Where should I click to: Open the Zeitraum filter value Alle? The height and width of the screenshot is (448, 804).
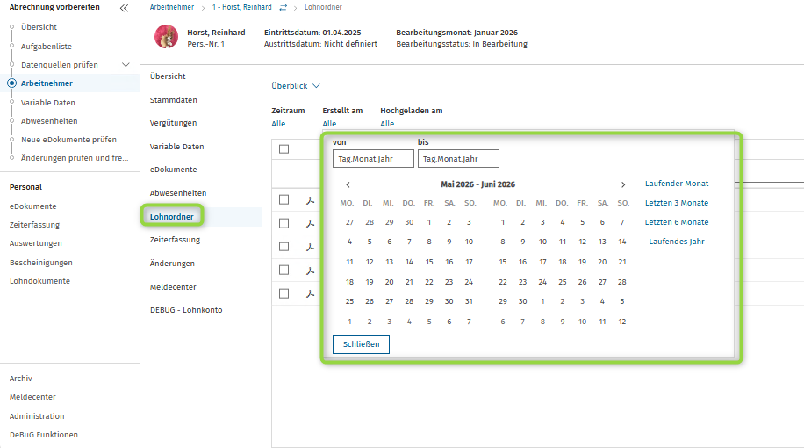click(278, 124)
